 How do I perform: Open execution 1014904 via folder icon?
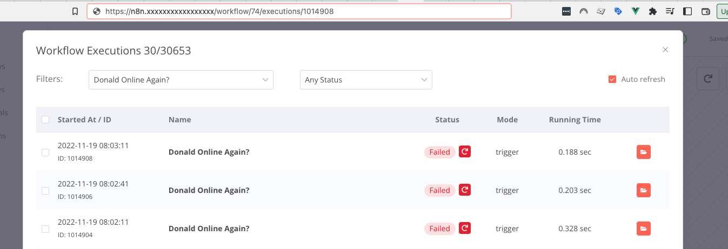click(x=643, y=229)
